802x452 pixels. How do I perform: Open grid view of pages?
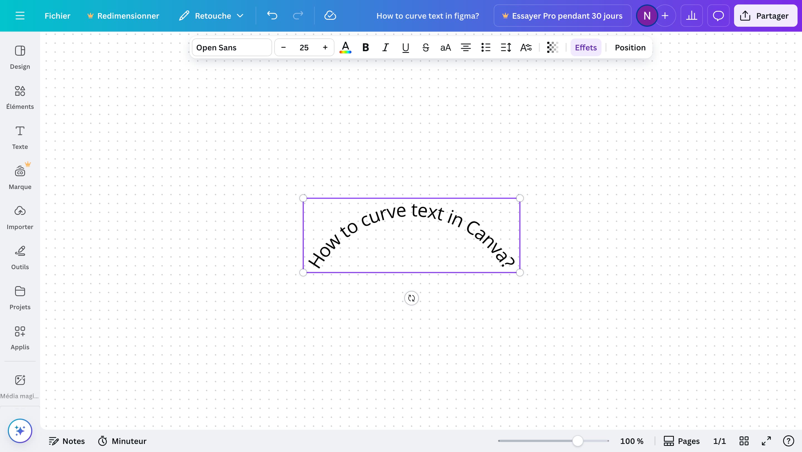[x=744, y=441]
